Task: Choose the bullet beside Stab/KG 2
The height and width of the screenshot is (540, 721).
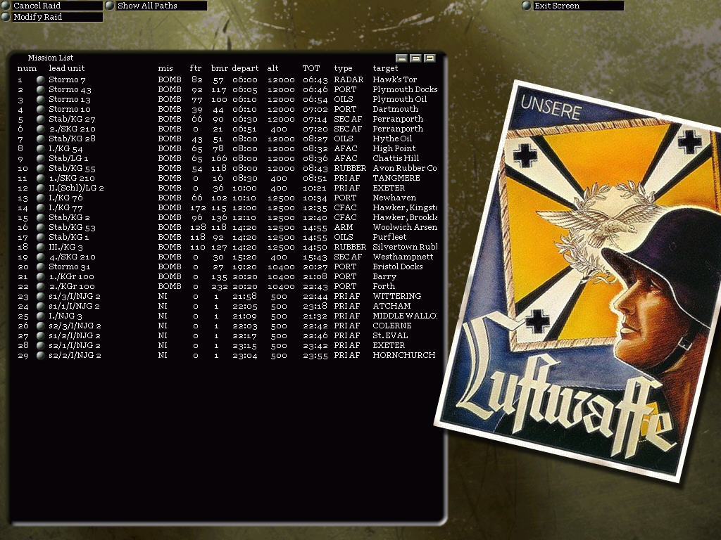Action: pyautogui.click(x=40, y=218)
